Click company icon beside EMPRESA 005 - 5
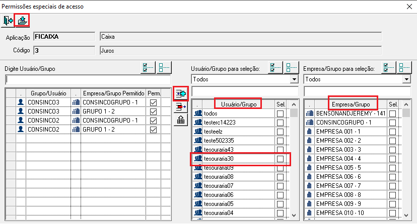The height and width of the screenshot is (224, 417). click(309, 168)
